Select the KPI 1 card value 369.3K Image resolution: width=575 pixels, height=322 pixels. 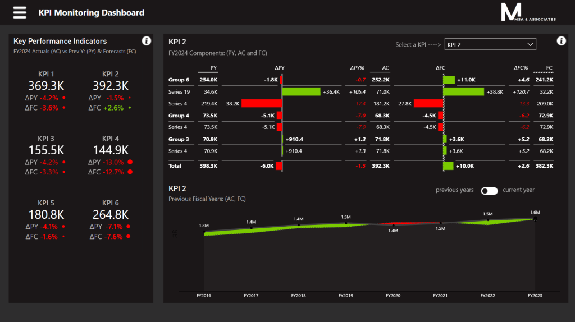tap(46, 85)
